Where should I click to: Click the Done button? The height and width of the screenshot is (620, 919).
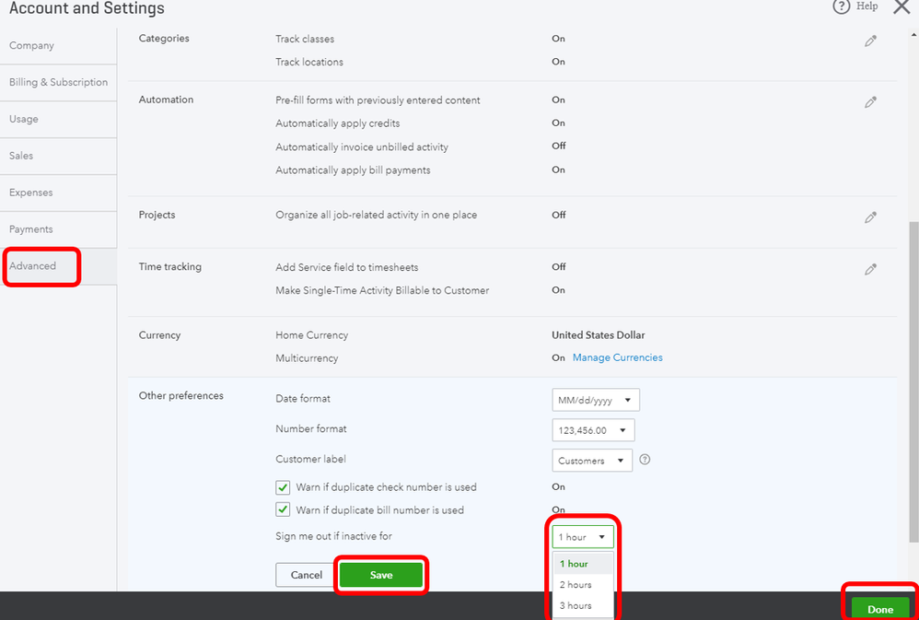click(x=879, y=609)
